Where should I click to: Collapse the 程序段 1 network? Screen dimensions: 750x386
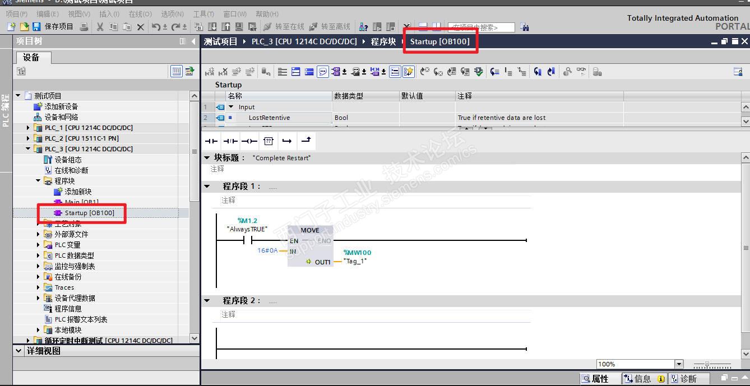(207, 187)
